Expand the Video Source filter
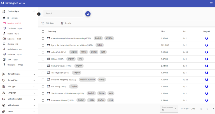 (x=19, y=105)
